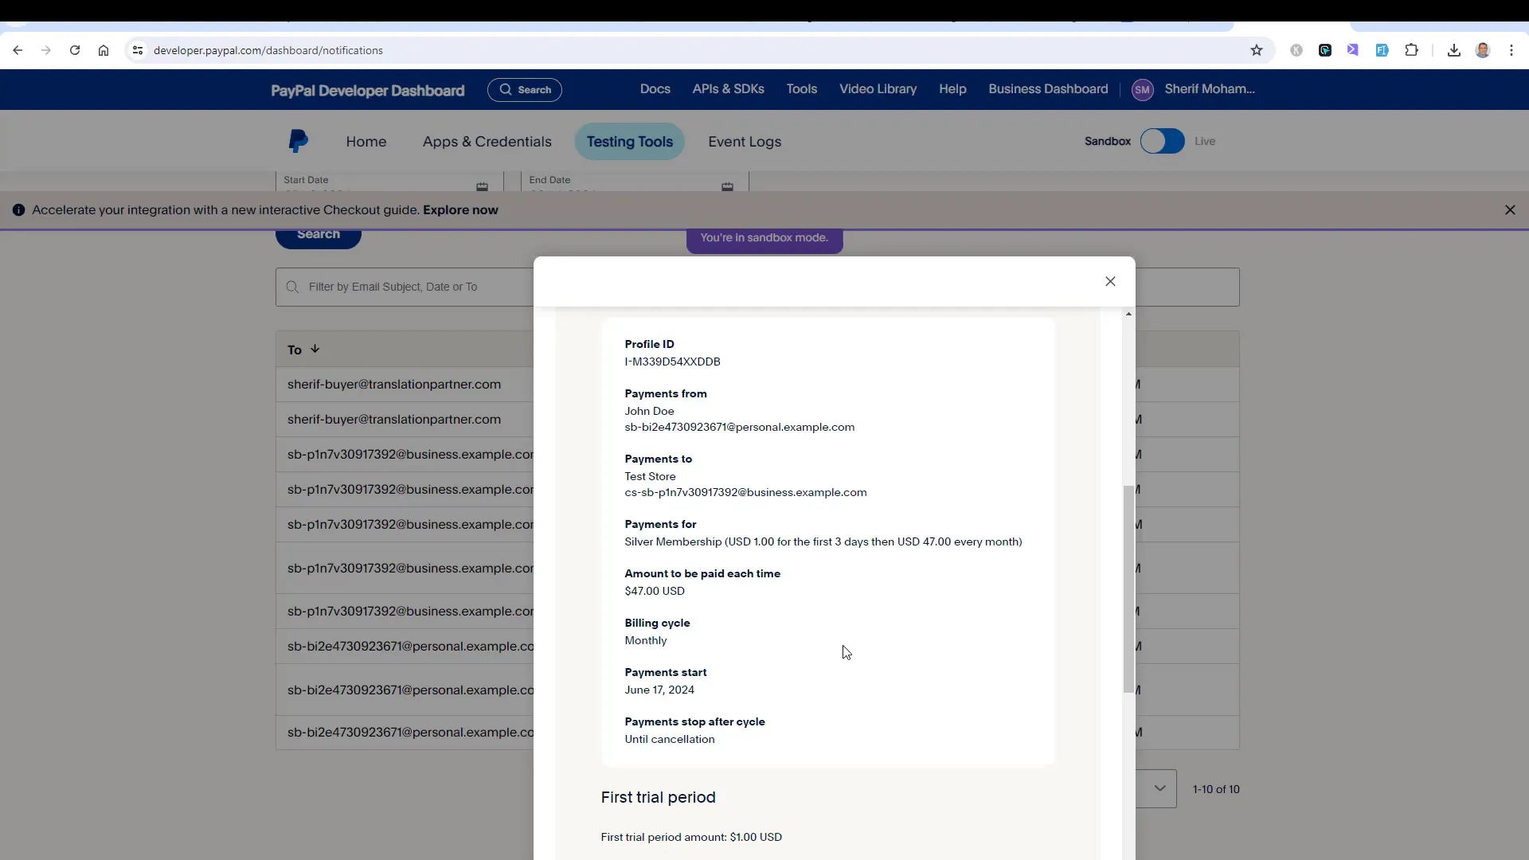Open the Home tab
Screen dimensions: 1529x860
tap(366, 142)
